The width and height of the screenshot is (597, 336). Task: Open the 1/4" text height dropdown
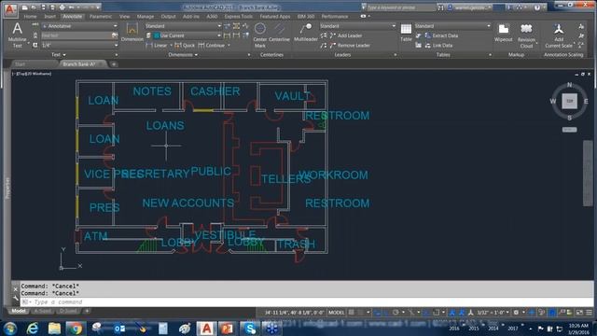(79, 45)
